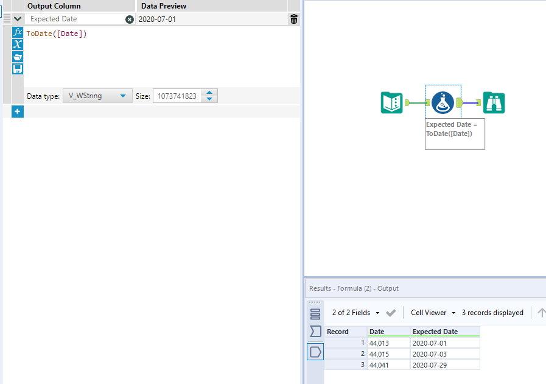Switch Results to the stacked layout view
Image resolution: width=546 pixels, height=384 pixels.
tap(315, 312)
